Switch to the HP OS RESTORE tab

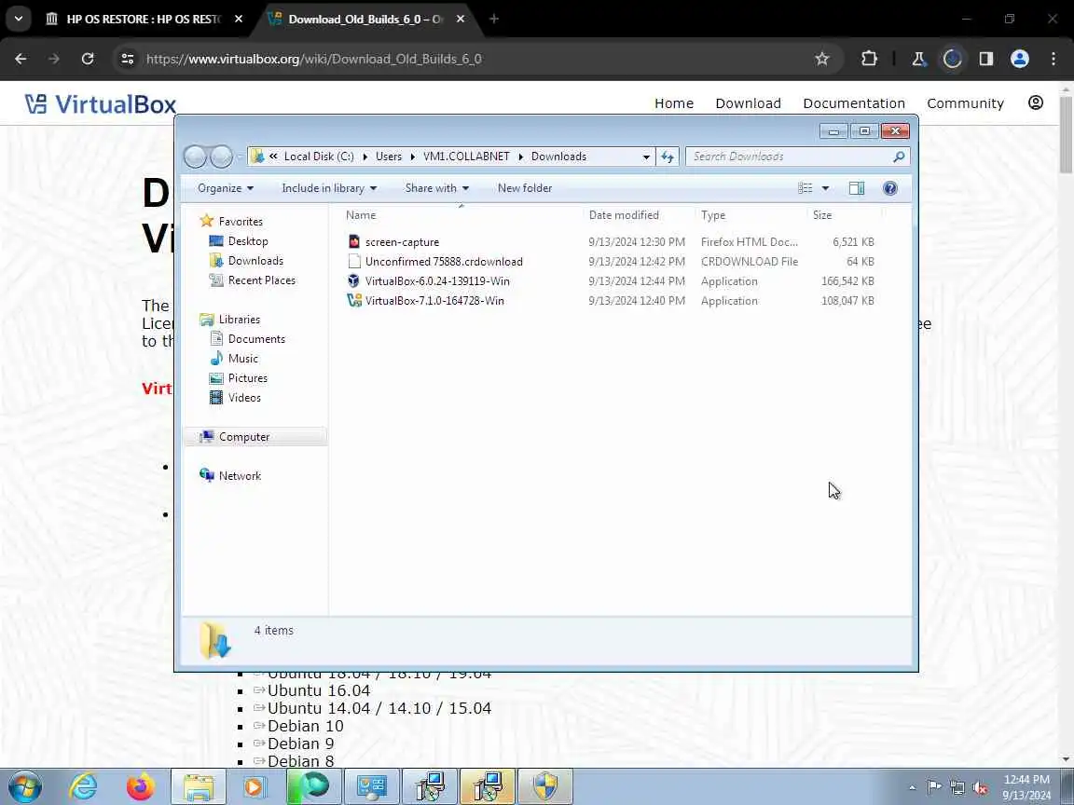pos(144,19)
